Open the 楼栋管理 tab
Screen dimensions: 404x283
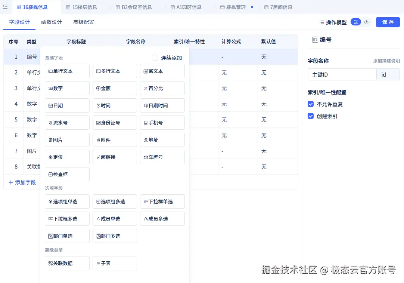233,7
